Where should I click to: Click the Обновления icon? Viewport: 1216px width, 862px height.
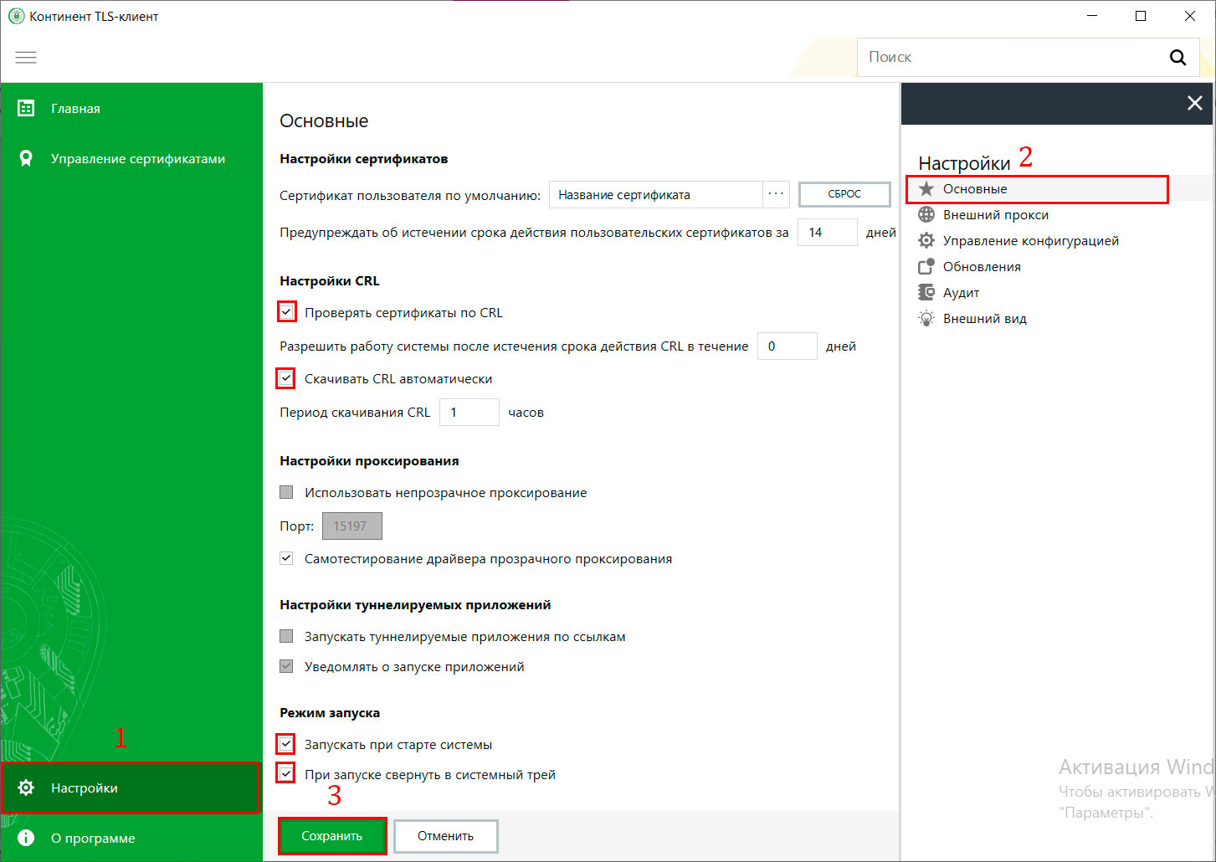pos(926,267)
